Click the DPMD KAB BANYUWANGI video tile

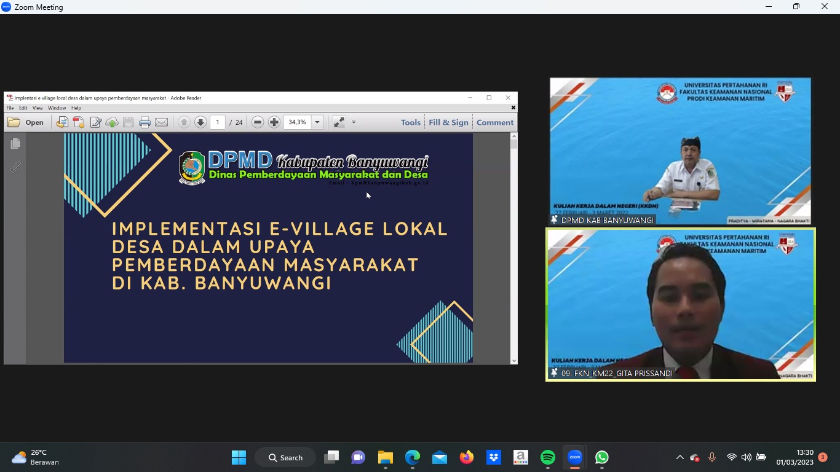point(680,151)
